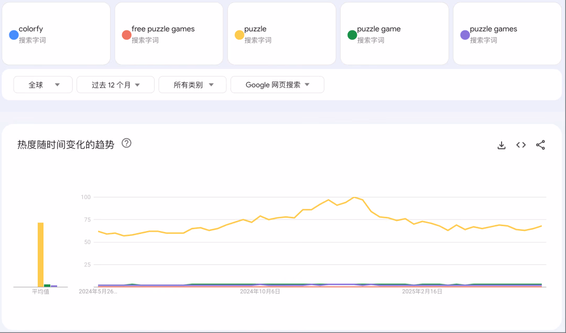
Task: Edit the colorfy search term card
Action: (56, 34)
